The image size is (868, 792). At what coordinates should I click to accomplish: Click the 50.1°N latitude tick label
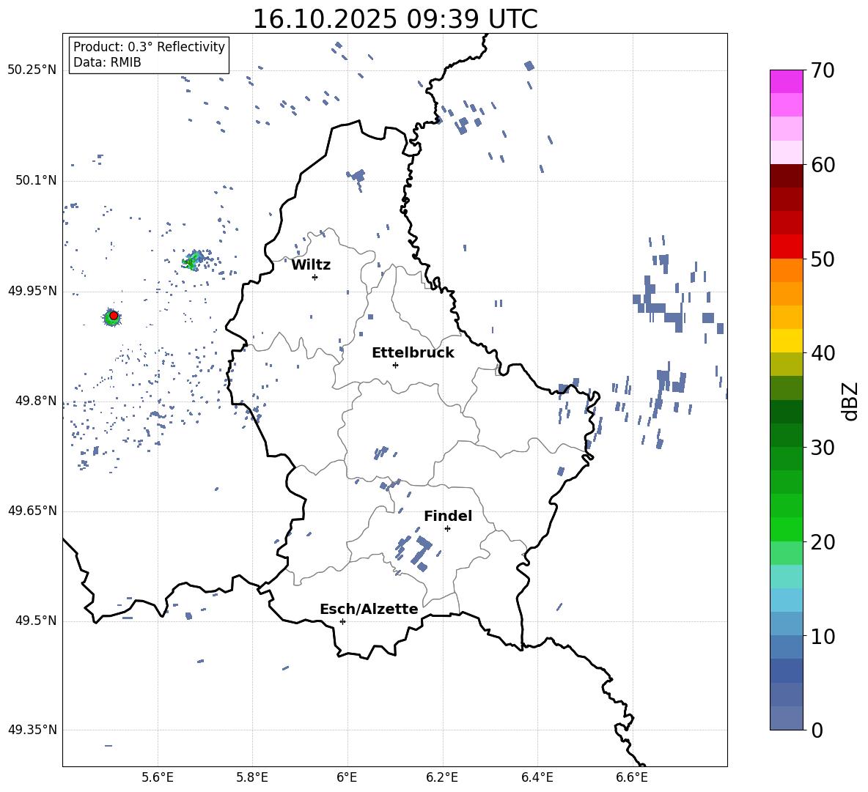click(x=35, y=180)
